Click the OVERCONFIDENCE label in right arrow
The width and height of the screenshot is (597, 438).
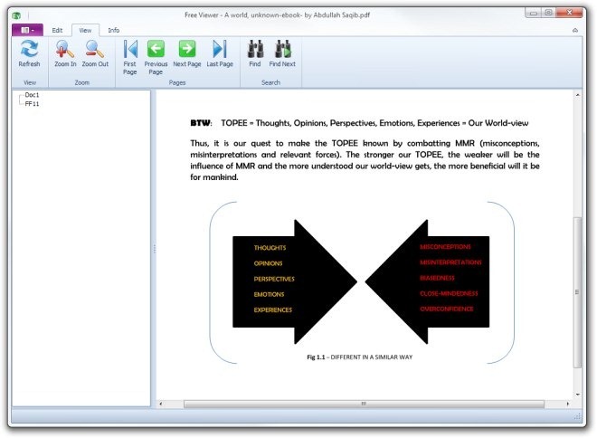coord(447,309)
